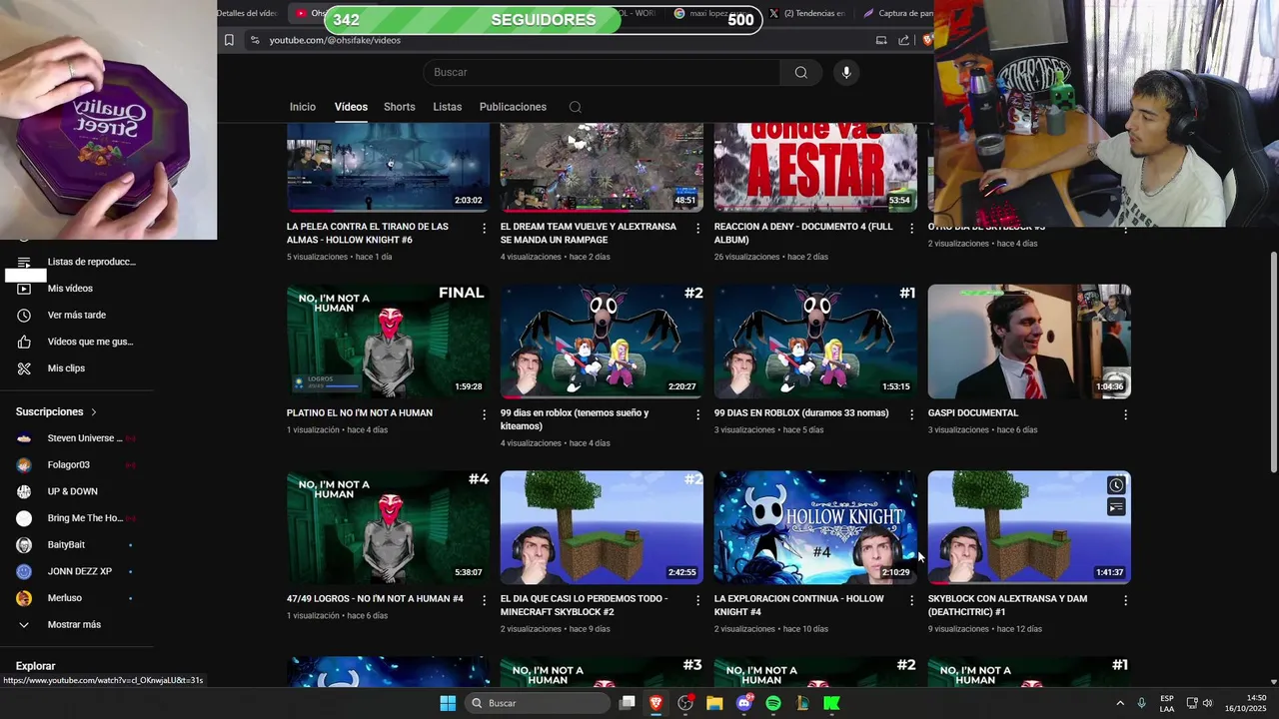Open options menu for REACCION A DENY video
Screen dimensions: 1279x719
(x=911, y=229)
